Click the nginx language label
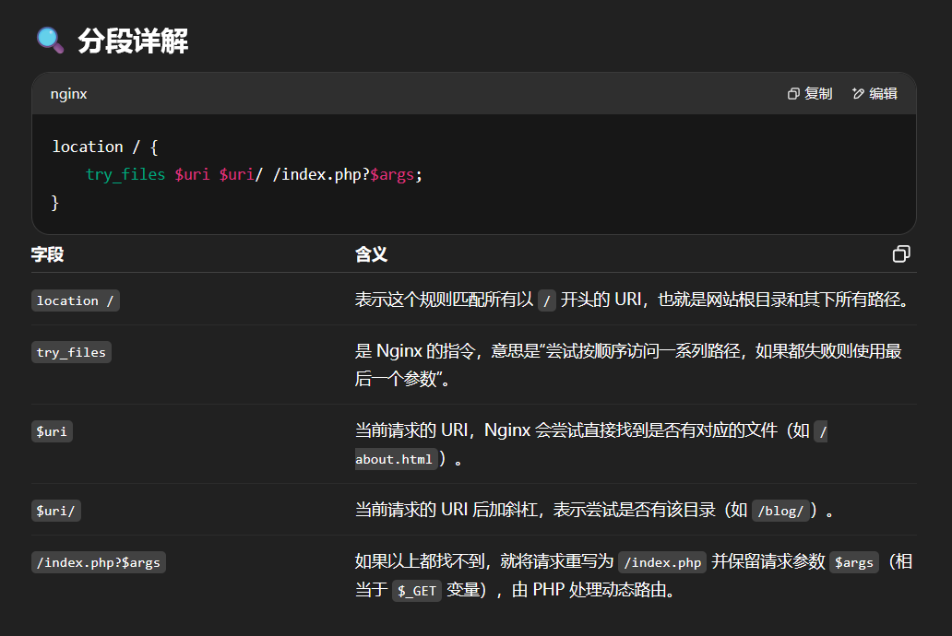The width and height of the screenshot is (952, 636). tap(68, 94)
